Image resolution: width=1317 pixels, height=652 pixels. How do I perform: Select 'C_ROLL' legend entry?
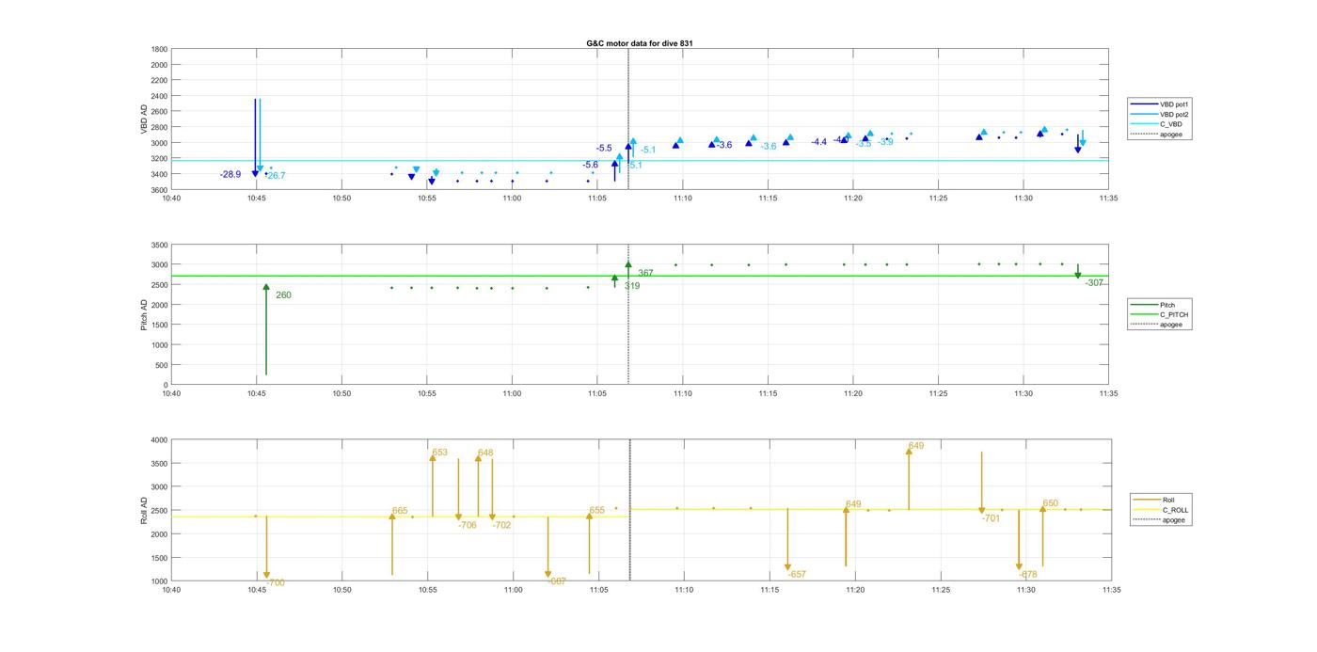click(x=1176, y=510)
